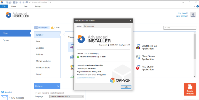The image size is (199, 100).
Task: Click the 'Registration date: 1/1月/2018' text
Action: point(89,71)
